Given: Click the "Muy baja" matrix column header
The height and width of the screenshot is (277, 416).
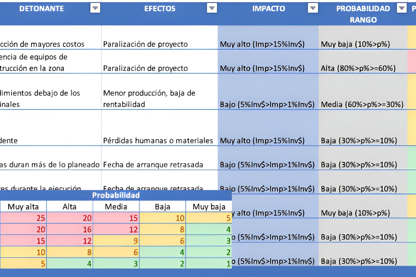Looking at the screenshot, I should pos(209,207).
